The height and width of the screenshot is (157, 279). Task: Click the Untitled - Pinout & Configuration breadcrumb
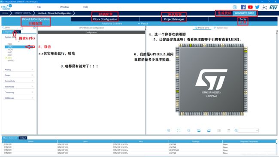55,13
